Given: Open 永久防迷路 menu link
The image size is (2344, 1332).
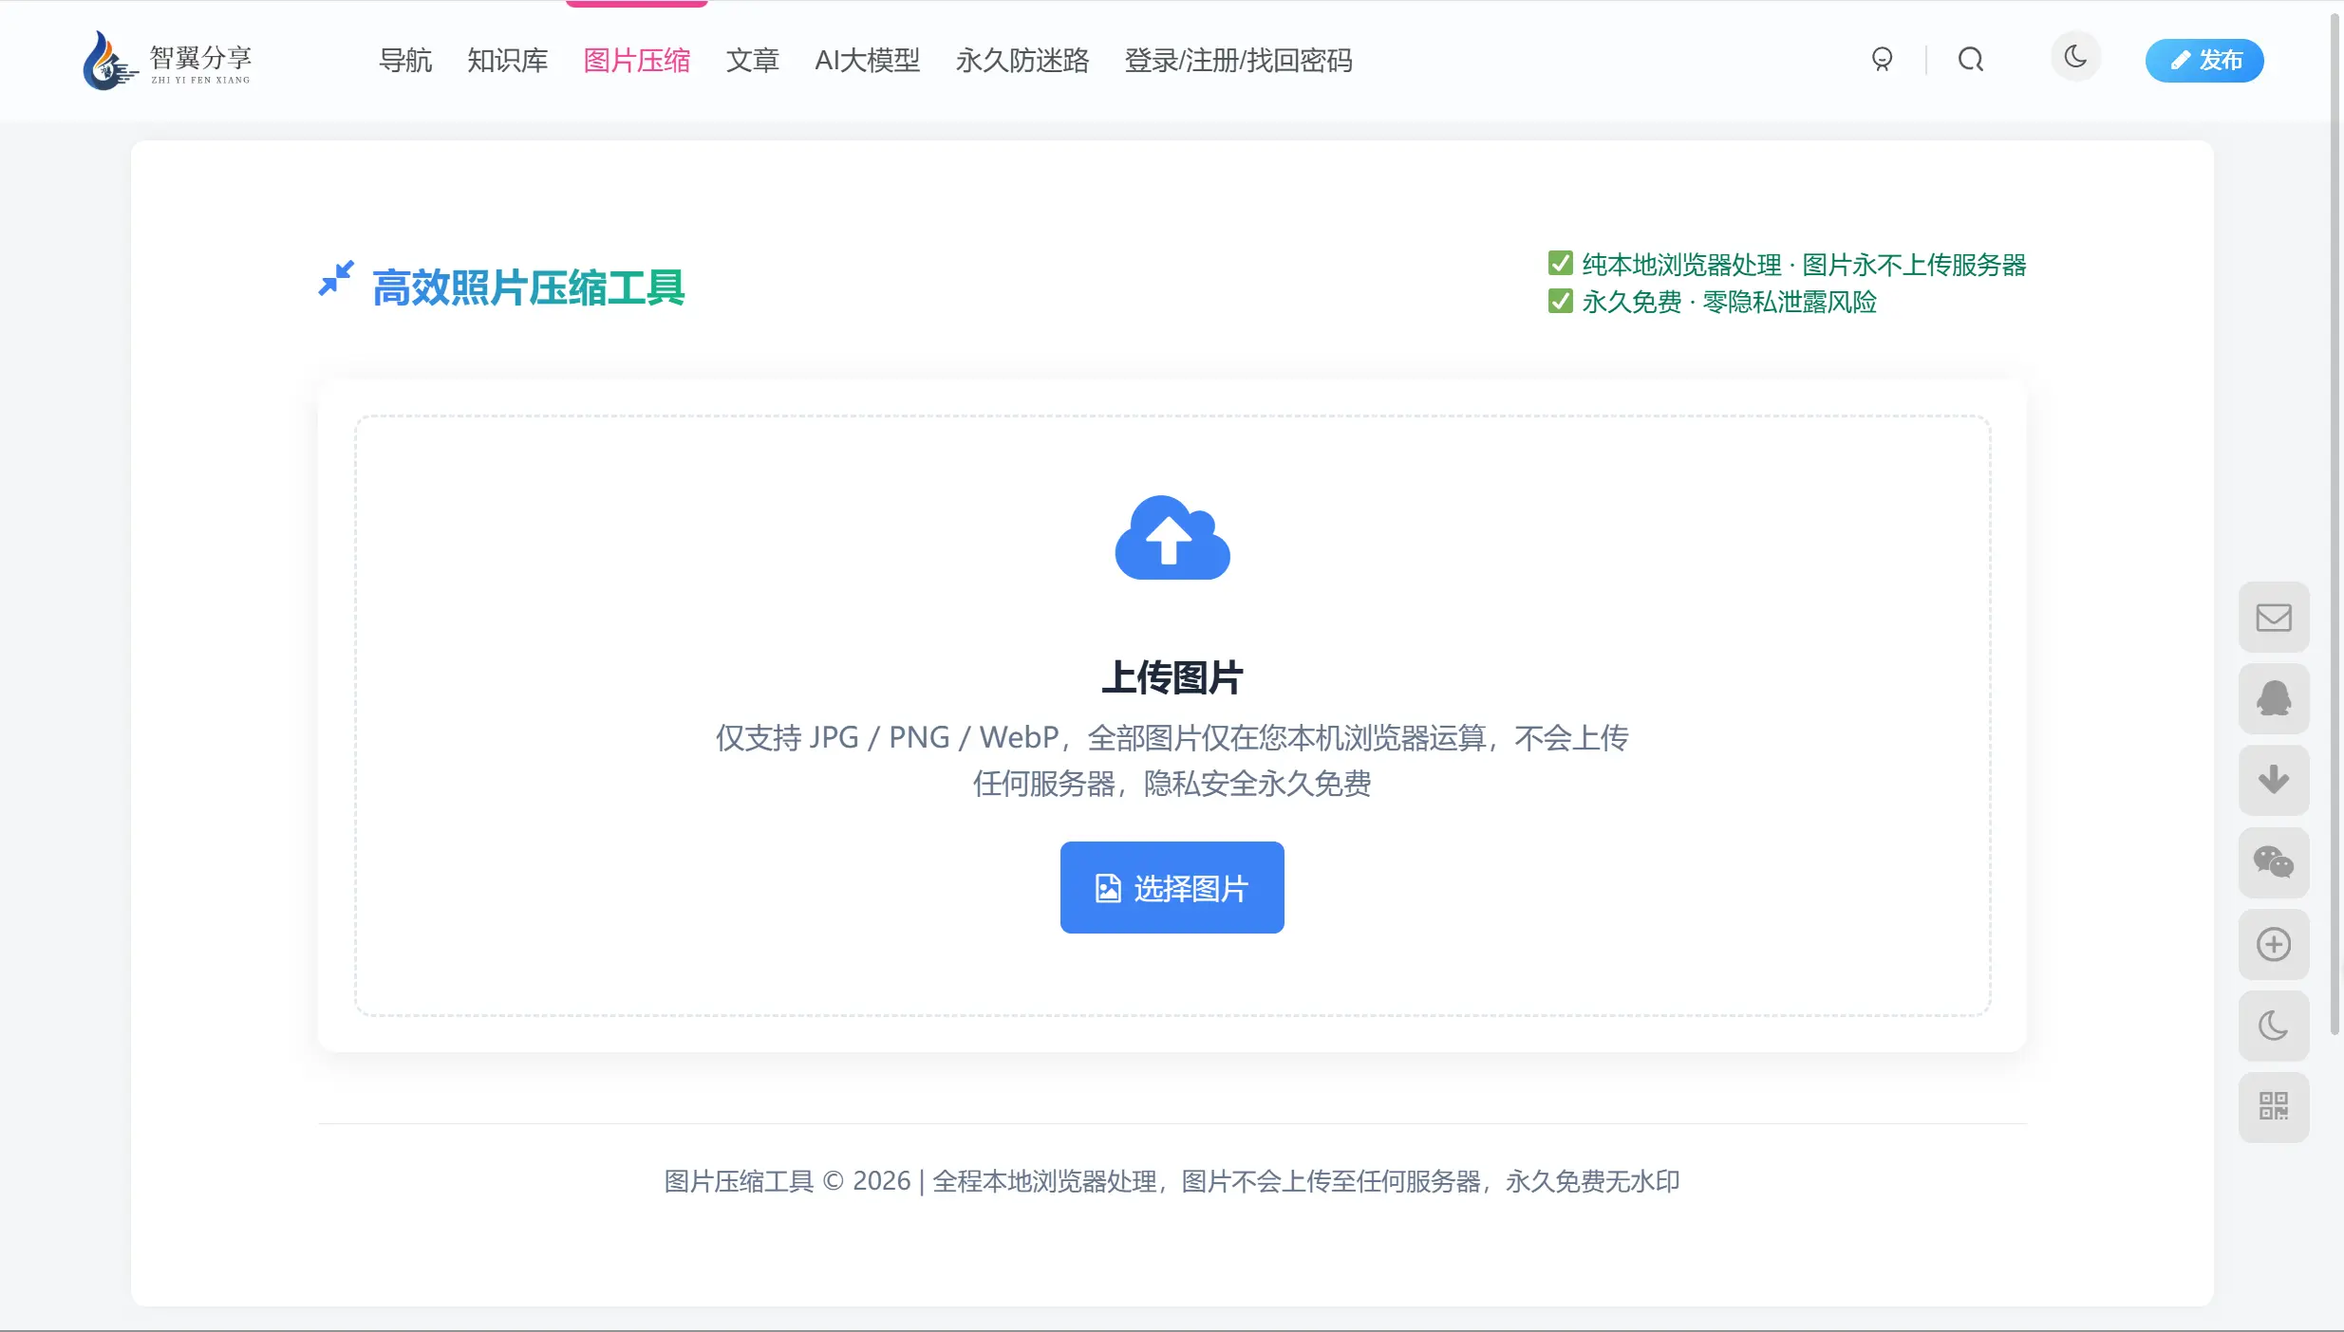Looking at the screenshot, I should tap(1022, 61).
